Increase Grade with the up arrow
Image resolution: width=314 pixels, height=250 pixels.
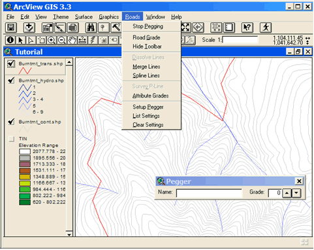[287, 193]
